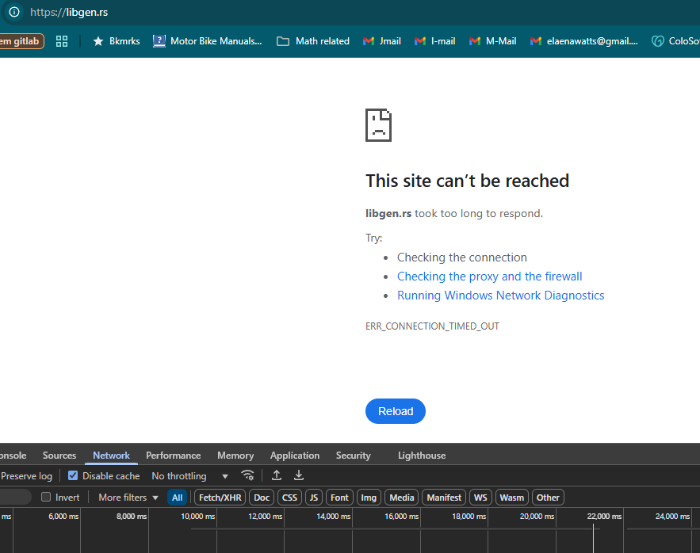Screen dimensions: 700x553
Task: Switch to the Performance tab
Action: pos(173,456)
